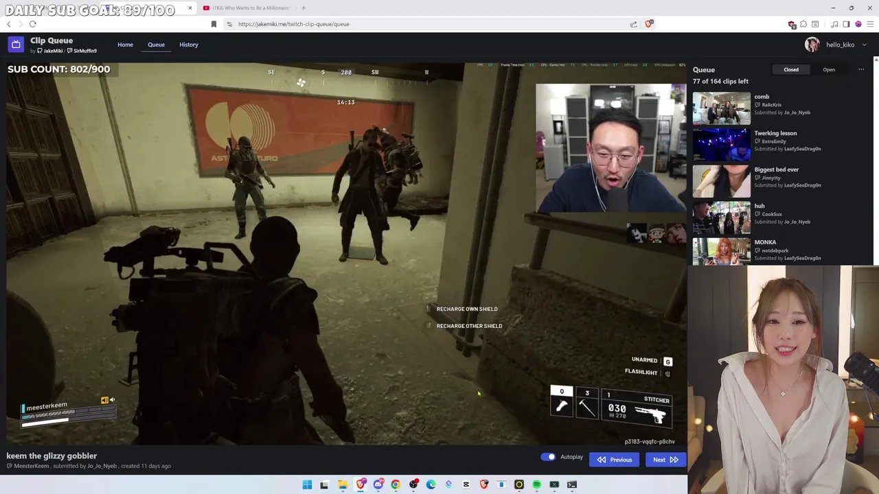Click the channel name notdebpark
Screen dimensions: 879x494
775,250
